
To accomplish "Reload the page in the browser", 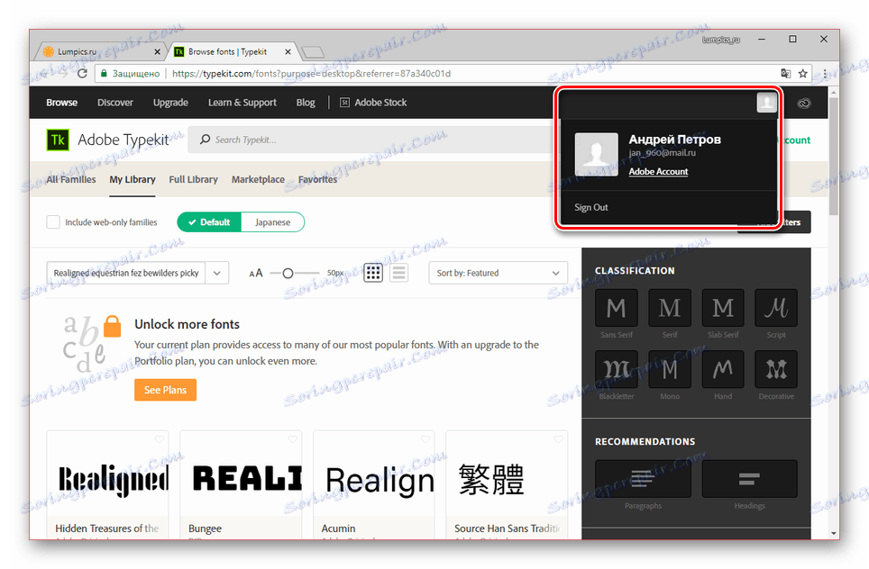I will (82, 74).
